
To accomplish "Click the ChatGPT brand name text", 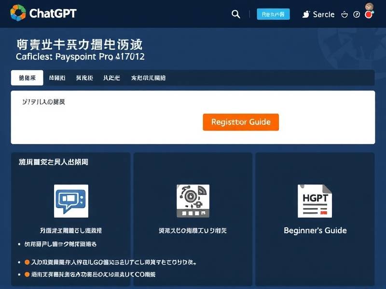I will [x=53, y=13].
